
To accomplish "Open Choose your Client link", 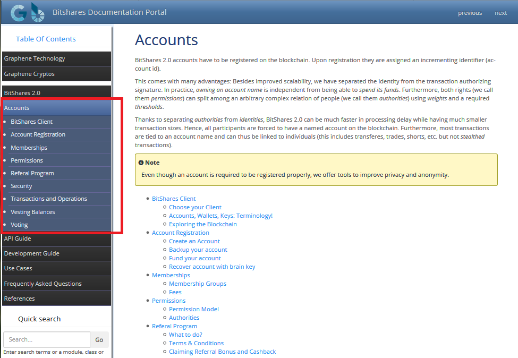I will (195, 207).
